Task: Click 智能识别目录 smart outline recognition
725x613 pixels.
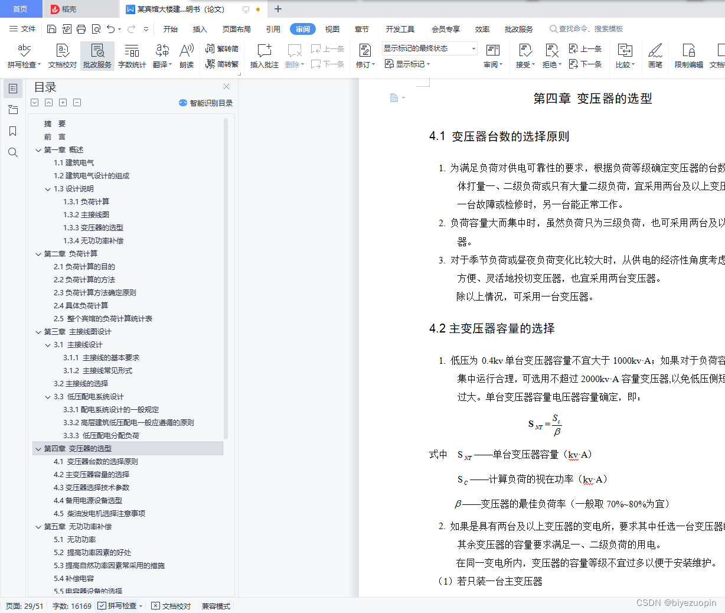Action: click(206, 103)
